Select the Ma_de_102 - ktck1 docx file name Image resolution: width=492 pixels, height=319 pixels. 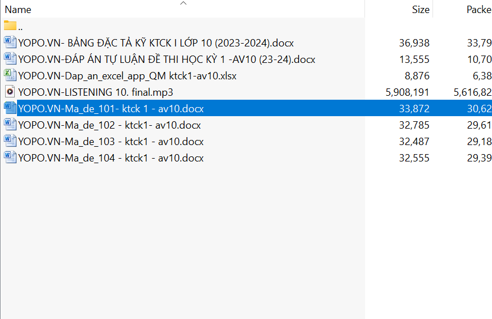[109, 125]
